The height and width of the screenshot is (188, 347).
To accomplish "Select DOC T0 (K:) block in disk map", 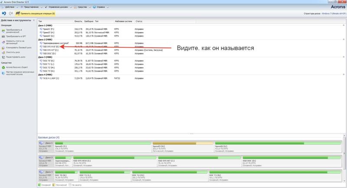I will pyautogui.click(x=66, y=176).
